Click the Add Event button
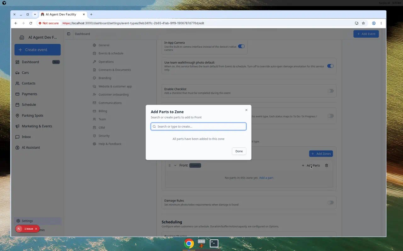This screenshot has height=251, width=403. pyautogui.click(x=366, y=34)
